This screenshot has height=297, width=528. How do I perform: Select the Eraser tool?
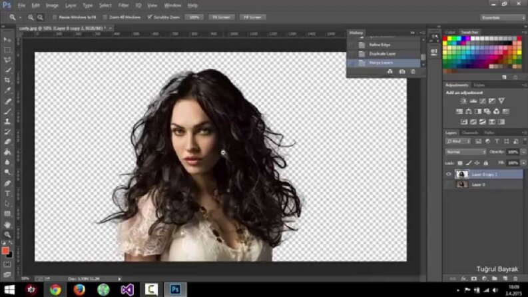point(7,142)
